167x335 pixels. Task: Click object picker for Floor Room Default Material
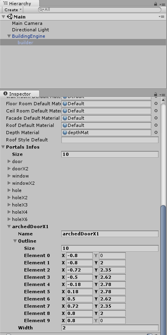(156, 103)
